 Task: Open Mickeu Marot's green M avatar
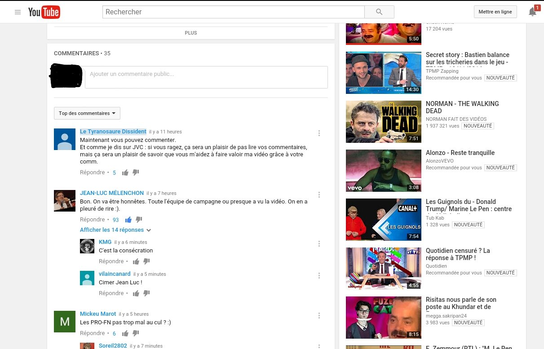click(65, 322)
